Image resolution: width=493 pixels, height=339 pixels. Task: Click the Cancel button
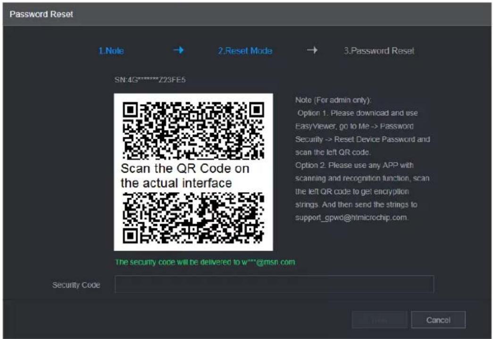pos(438,320)
